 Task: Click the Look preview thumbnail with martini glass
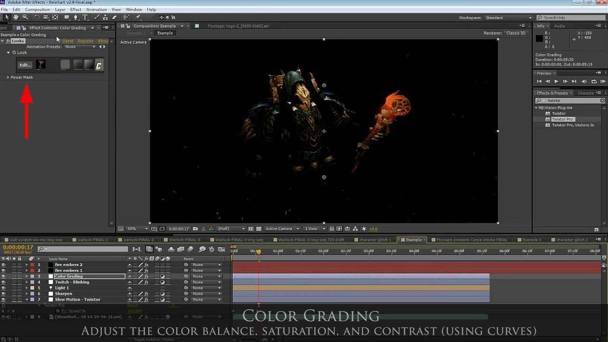click(x=41, y=65)
